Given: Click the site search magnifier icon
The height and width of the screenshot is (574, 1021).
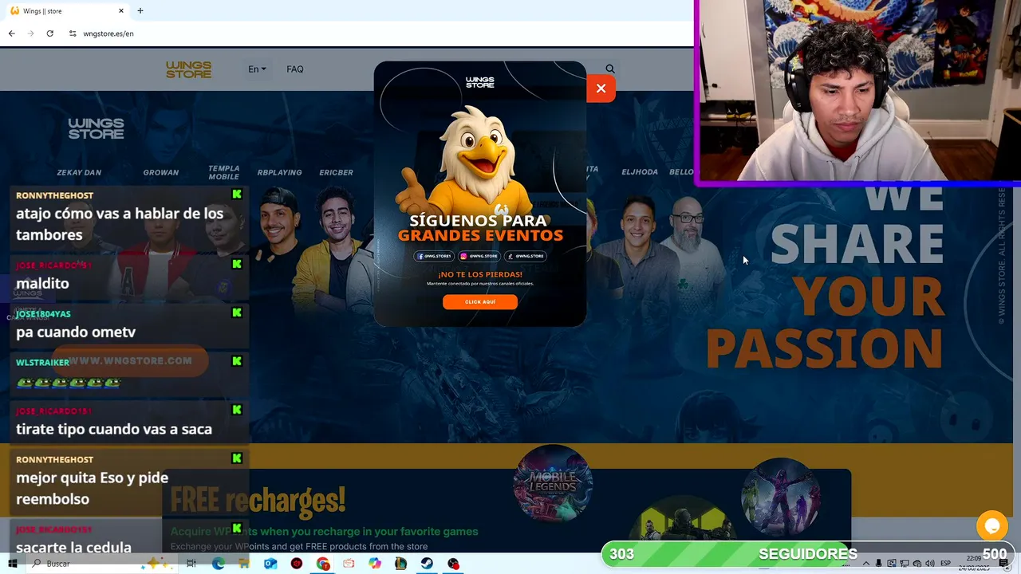Looking at the screenshot, I should (x=610, y=69).
